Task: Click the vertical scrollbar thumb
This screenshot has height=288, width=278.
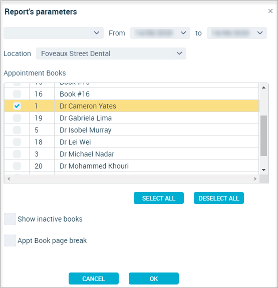Action: [x=263, y=135]
